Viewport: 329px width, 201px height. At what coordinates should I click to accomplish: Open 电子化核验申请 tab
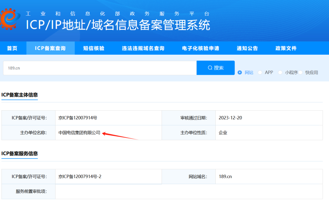click(x=200, y=48)
